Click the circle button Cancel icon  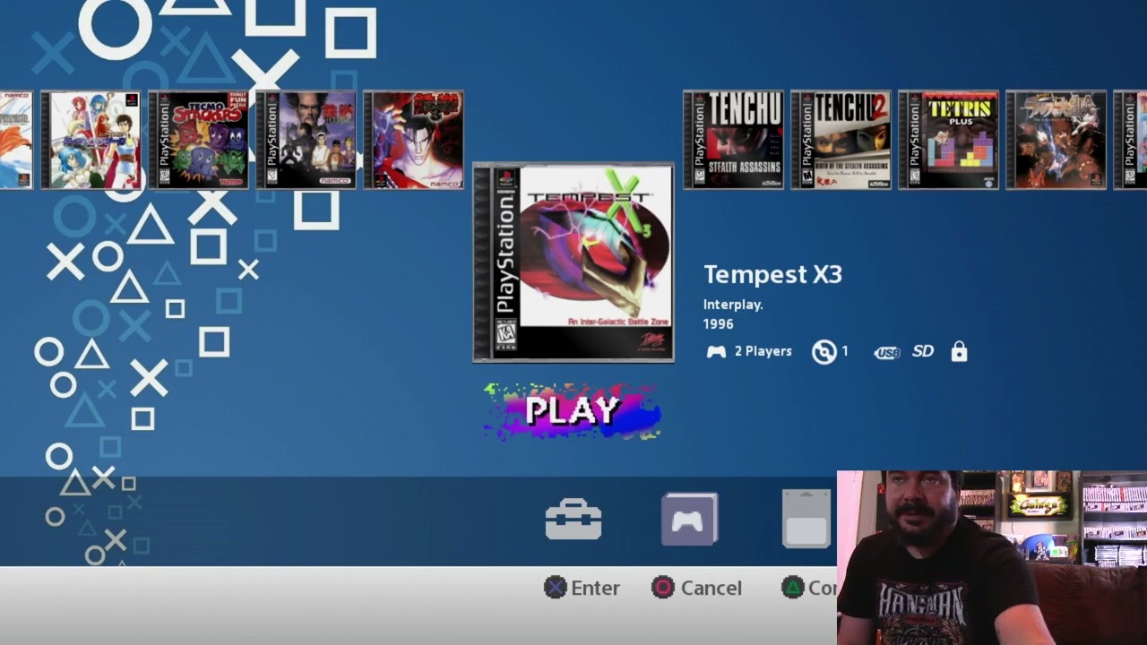click(x=663, y=588)
